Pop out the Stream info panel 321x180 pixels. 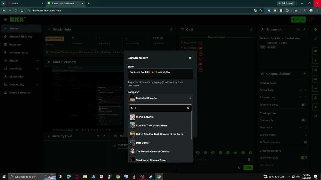[304, 29]
